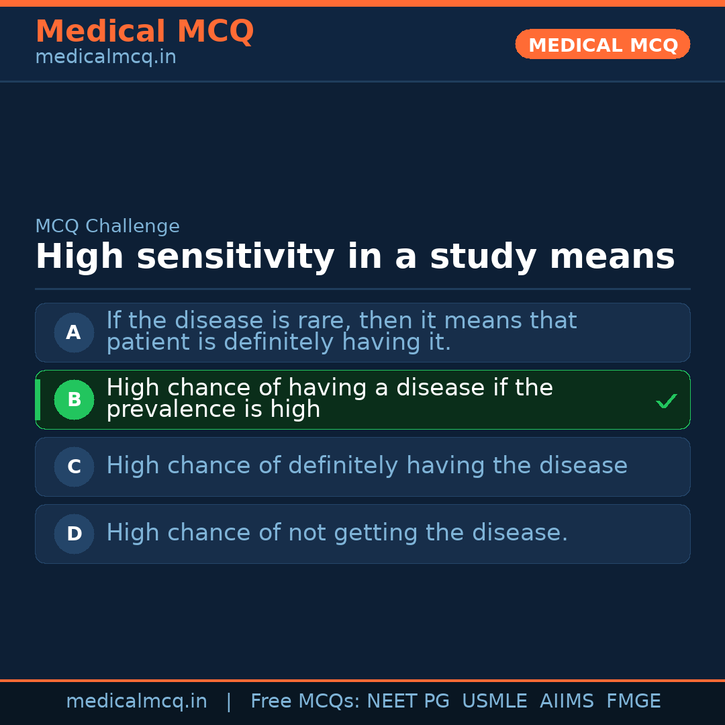Viewport: 725px width, 725px height.
Task: Click the green checkmark on answer B
Action: pos(666,401)
